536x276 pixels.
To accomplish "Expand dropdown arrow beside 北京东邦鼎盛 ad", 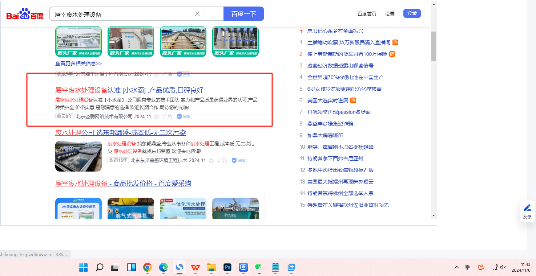I will (x=211, y=161).
